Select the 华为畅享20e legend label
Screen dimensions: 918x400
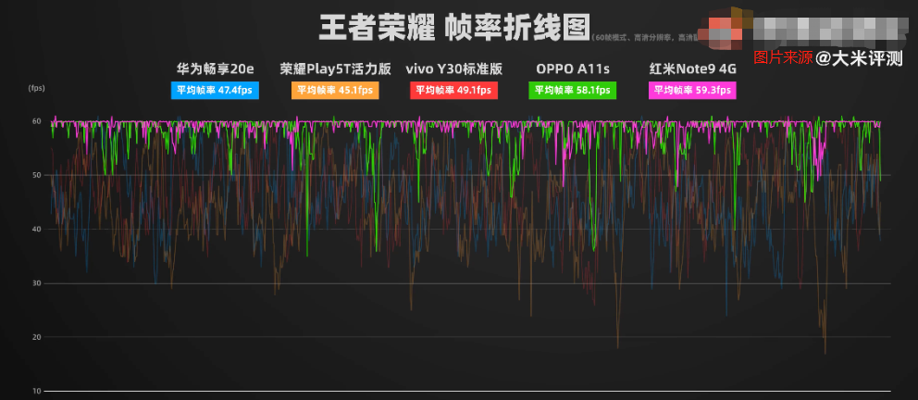(x=216, y=69)
